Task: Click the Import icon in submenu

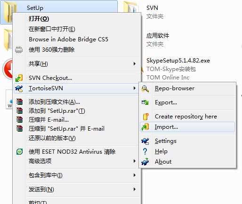Action: (145, 127)
